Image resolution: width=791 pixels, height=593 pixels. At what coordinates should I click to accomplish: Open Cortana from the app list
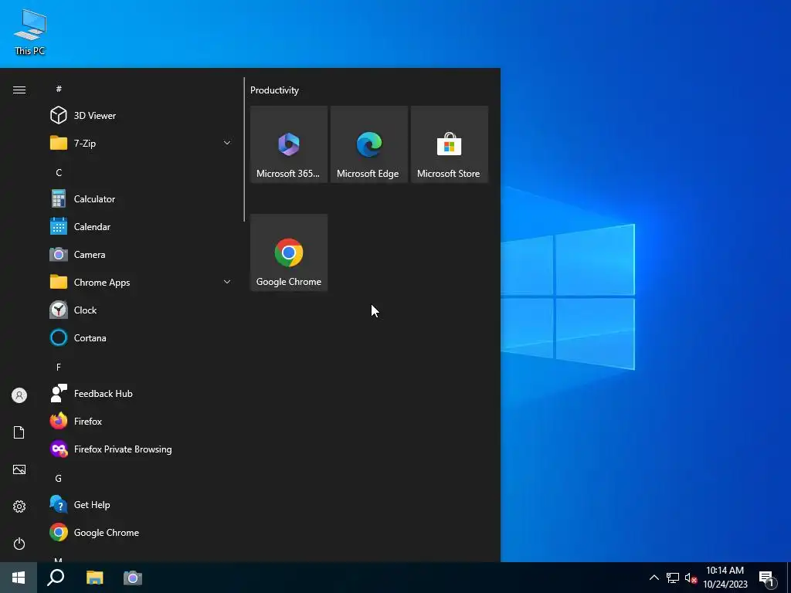[x=141, y=338]
